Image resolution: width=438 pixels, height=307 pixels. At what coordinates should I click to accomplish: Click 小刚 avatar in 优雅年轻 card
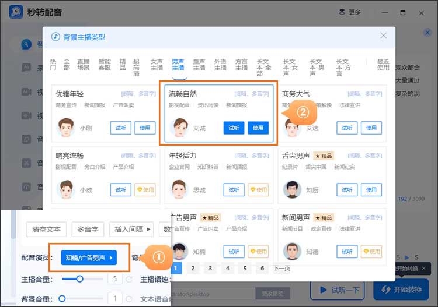[66, 128]
